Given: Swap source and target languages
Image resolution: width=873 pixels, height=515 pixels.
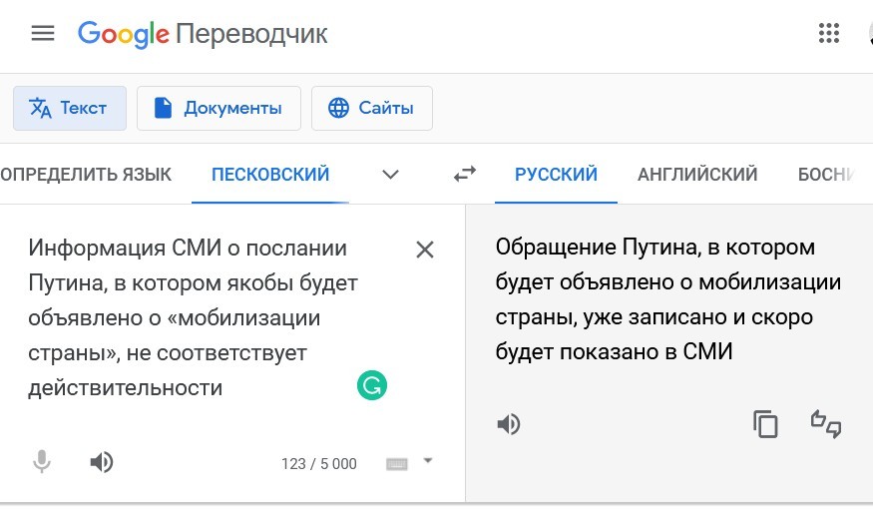Looking at the screenshot, I should [x=465, y=174].
